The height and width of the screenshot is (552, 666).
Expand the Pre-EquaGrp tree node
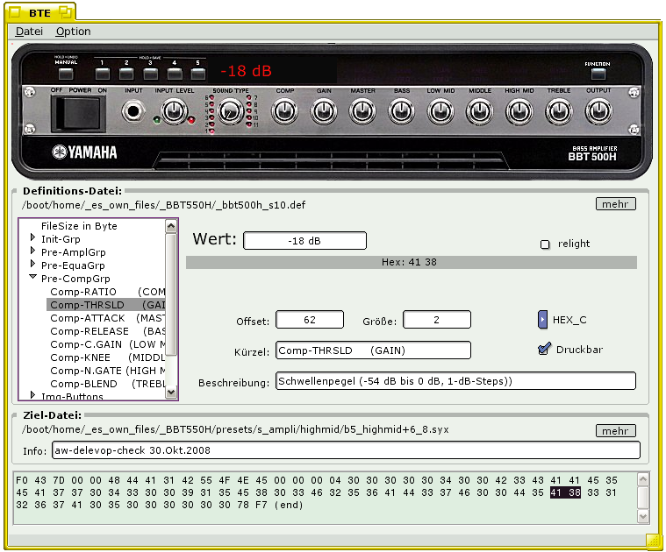(32, 264)
